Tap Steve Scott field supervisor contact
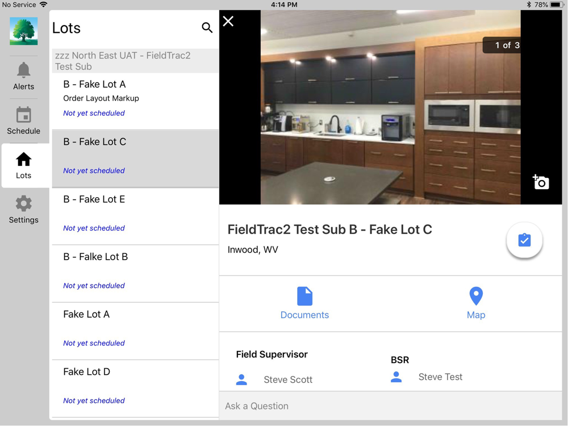 (274, 379)
